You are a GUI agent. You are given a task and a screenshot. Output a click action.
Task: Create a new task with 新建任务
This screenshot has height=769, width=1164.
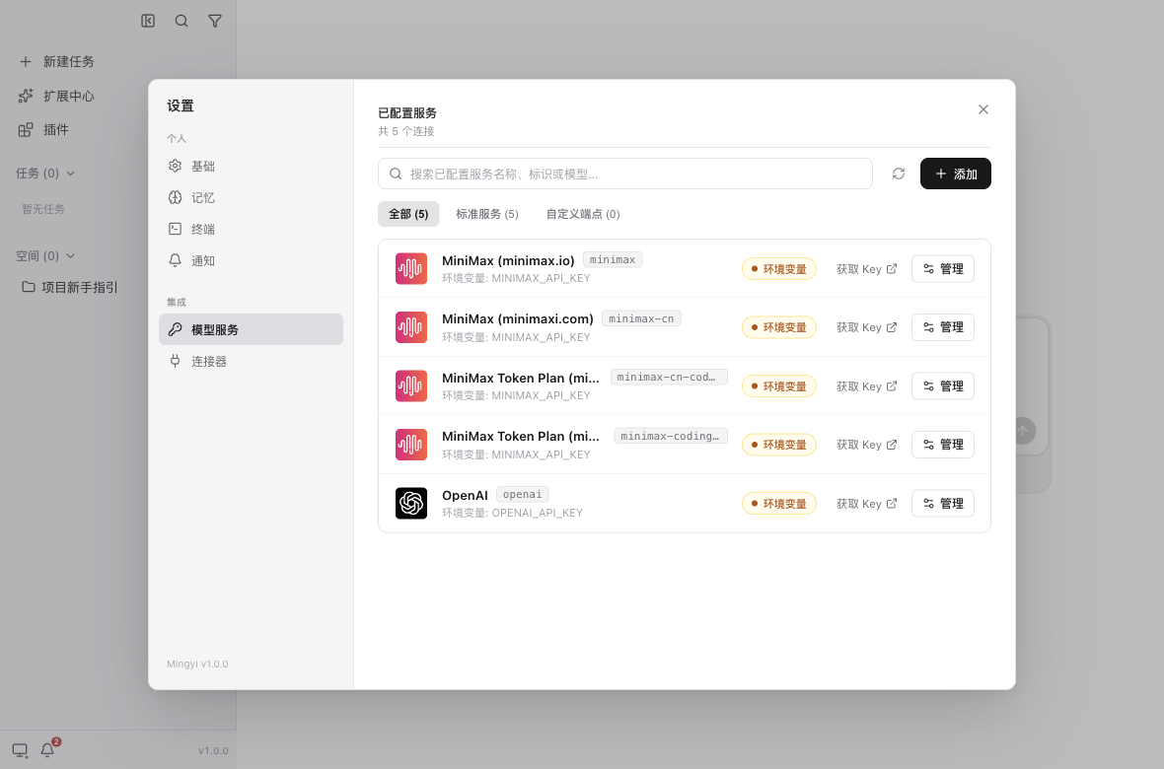pyautogui.click(x=57, y=61)
